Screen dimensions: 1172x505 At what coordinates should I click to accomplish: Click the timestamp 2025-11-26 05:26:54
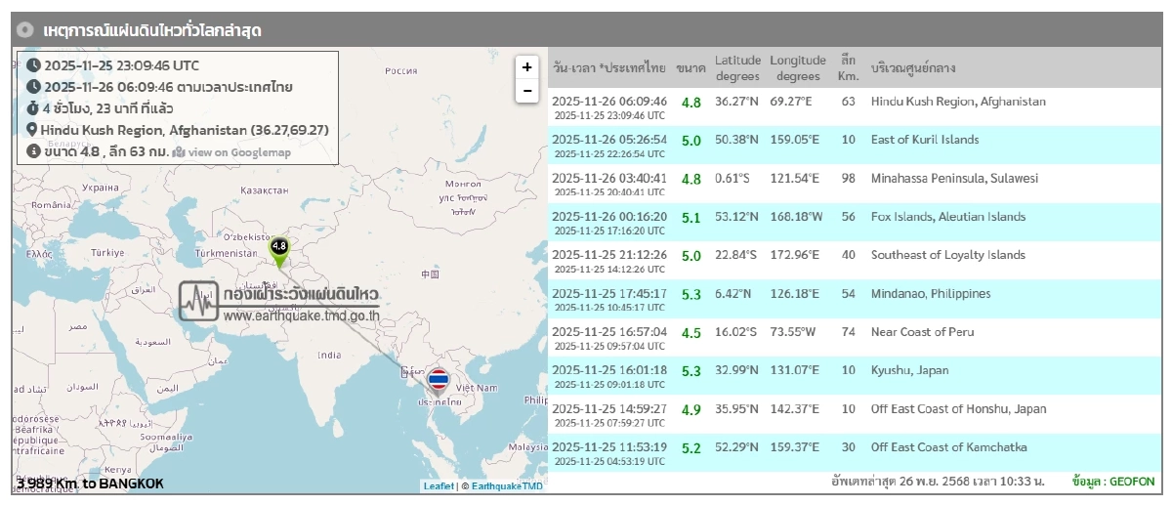coord(609,140)
